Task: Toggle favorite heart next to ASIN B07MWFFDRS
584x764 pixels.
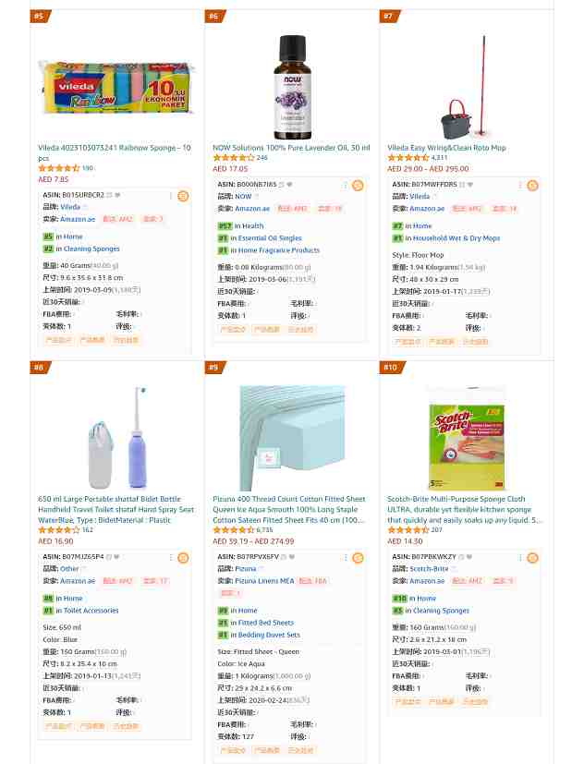Action: pyautogui.click(x=470, y=184)
